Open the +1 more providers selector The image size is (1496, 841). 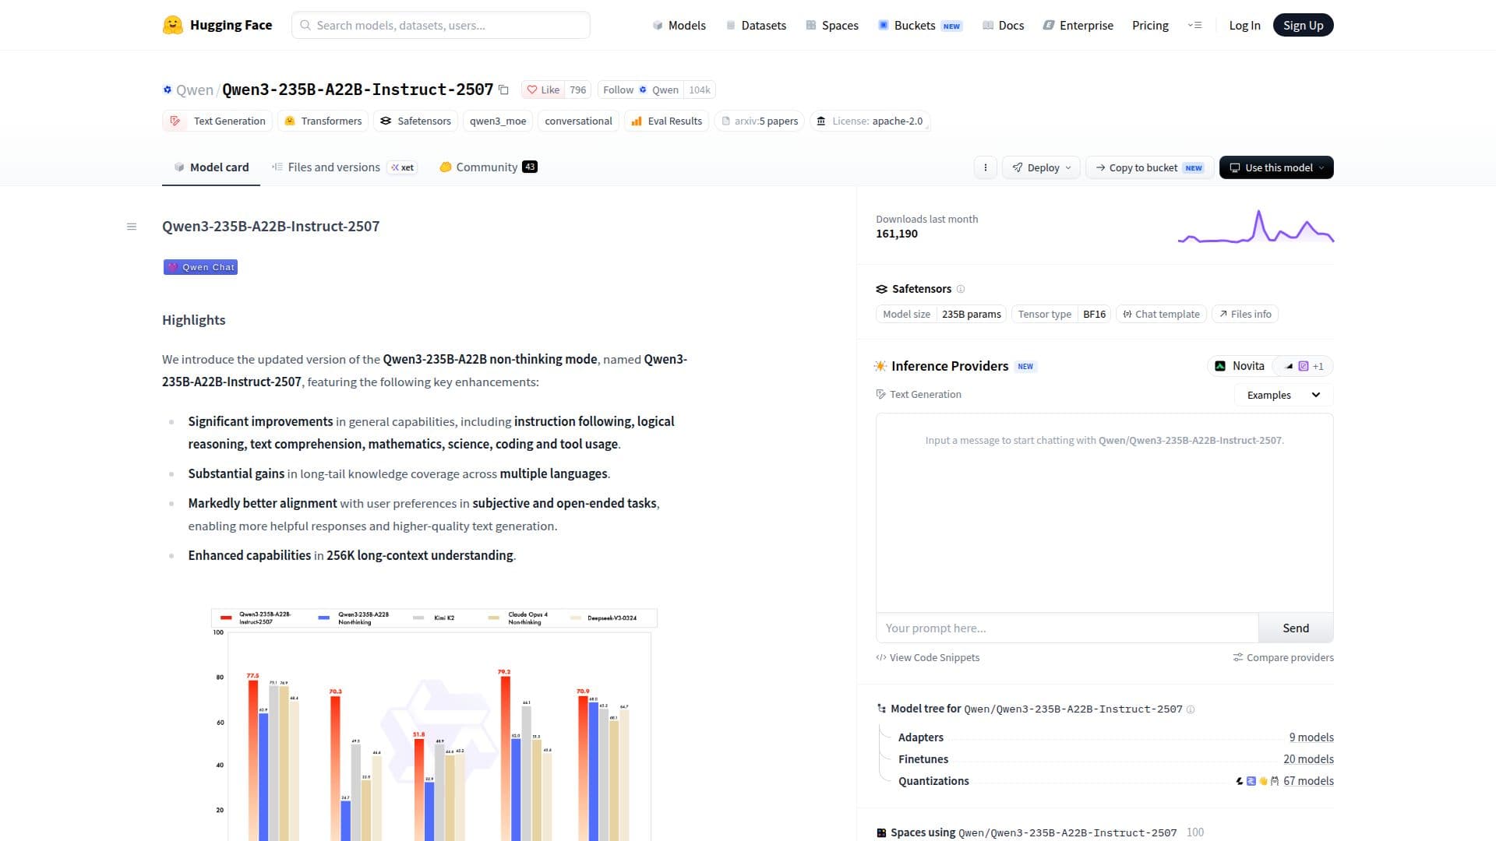click(1304, 366)
